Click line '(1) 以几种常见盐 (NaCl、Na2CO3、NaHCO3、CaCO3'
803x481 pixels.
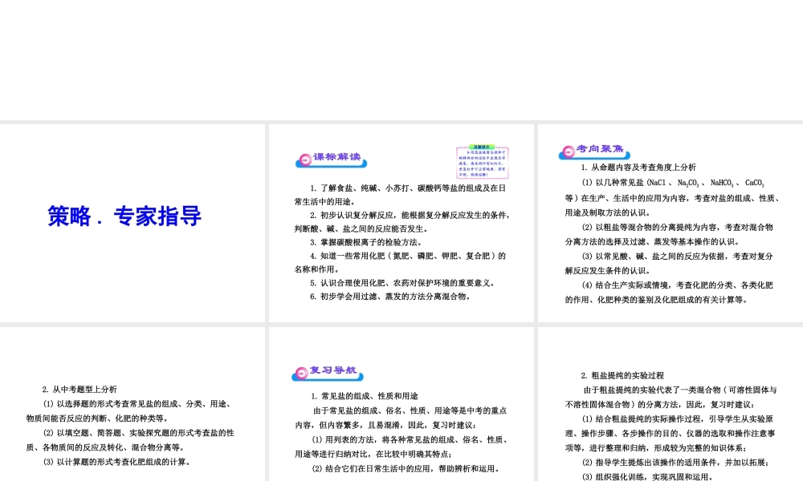tap(673, 183)
